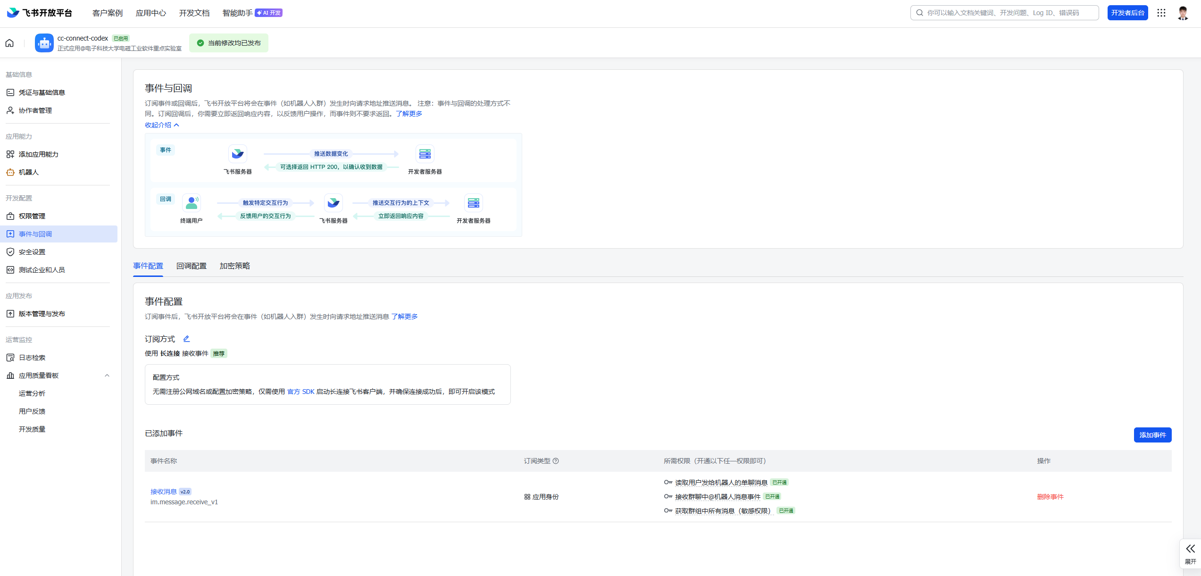This screenshot has width=1201, height=576.
Task: Switch to the 加密策略 tab
Action: click(x=234, y=266)
